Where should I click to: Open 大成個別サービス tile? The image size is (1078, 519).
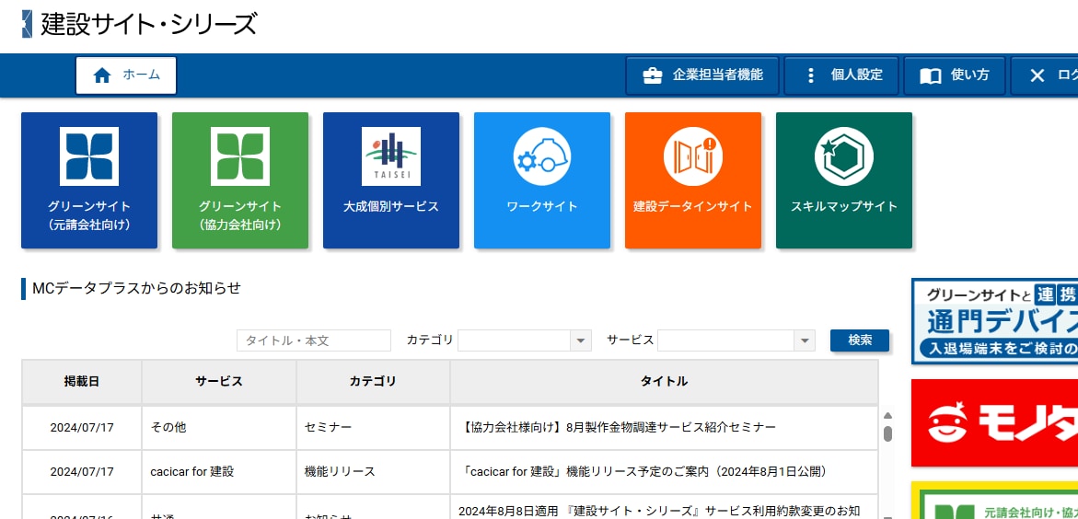391,180
